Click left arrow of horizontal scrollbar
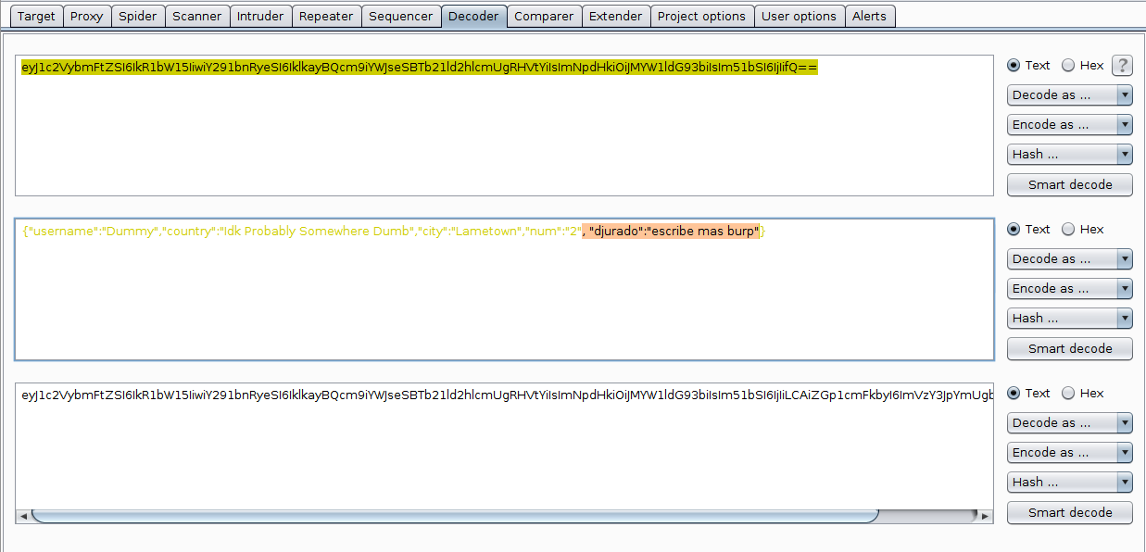The height and width of the screenshot is (552, 1146). [22, 516]
